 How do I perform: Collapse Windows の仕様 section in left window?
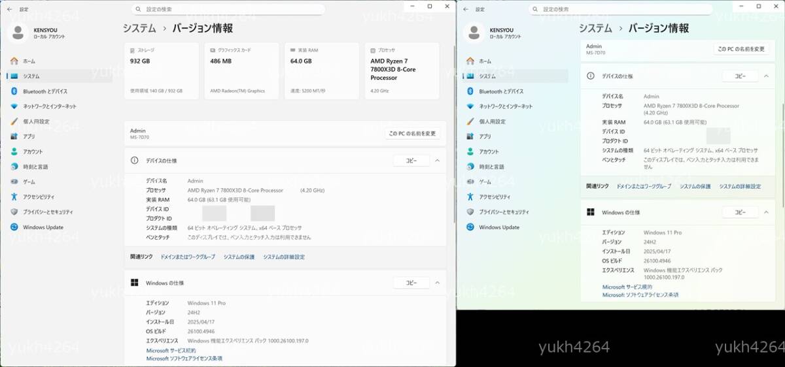pos(438,283)
